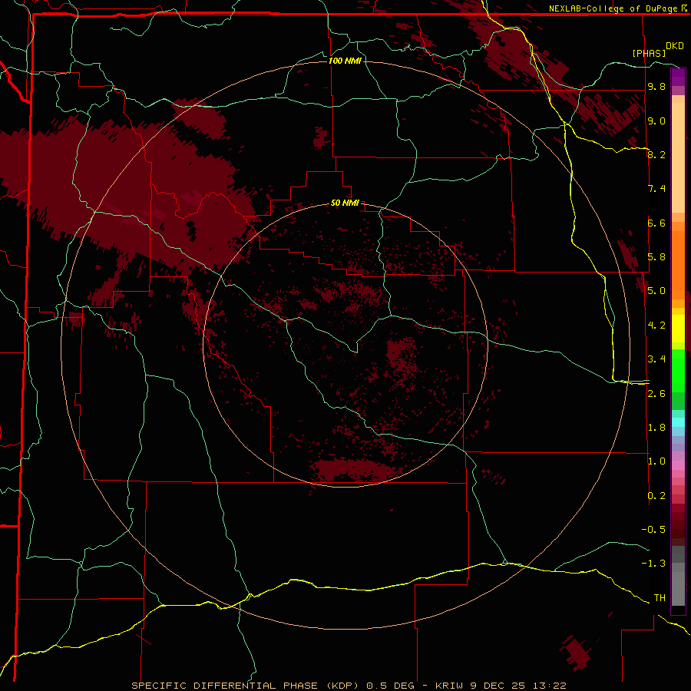Pick the pink band near 1.0
691x691 pixels.
click(x=678, y=465)
